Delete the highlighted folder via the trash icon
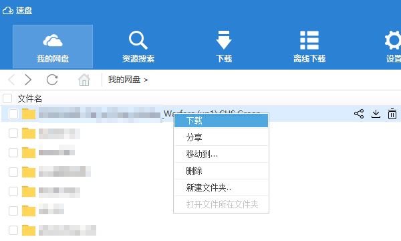Screen dimensions: 401x241 (392, 114)
